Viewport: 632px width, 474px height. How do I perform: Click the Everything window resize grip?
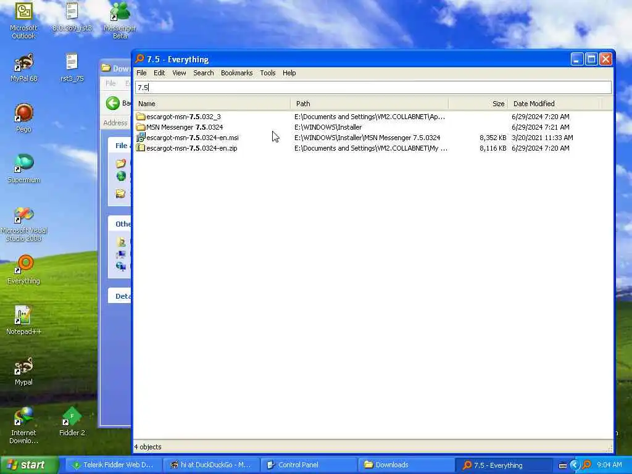609,448
